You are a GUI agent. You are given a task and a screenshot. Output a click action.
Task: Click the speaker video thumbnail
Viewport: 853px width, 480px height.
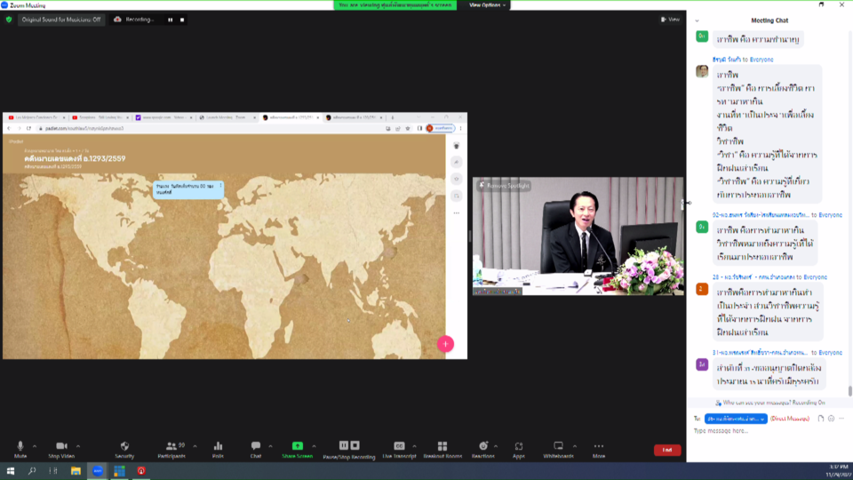578,236
